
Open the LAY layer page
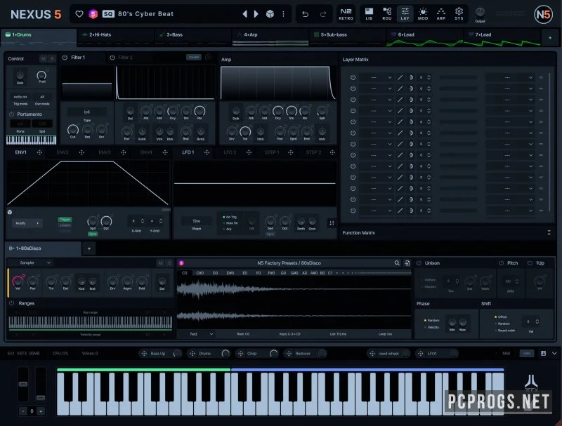click(x=405, y=14)
